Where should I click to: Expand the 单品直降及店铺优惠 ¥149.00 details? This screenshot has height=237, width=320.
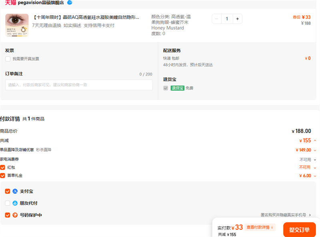pos(315,150)
